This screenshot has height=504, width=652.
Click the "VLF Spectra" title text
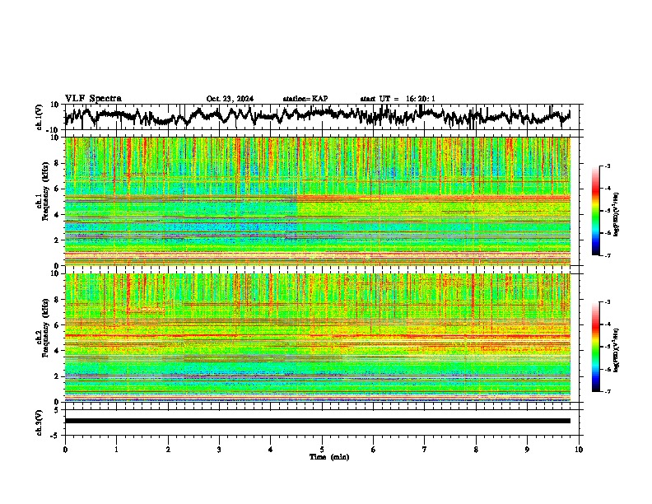coord(93,99)
